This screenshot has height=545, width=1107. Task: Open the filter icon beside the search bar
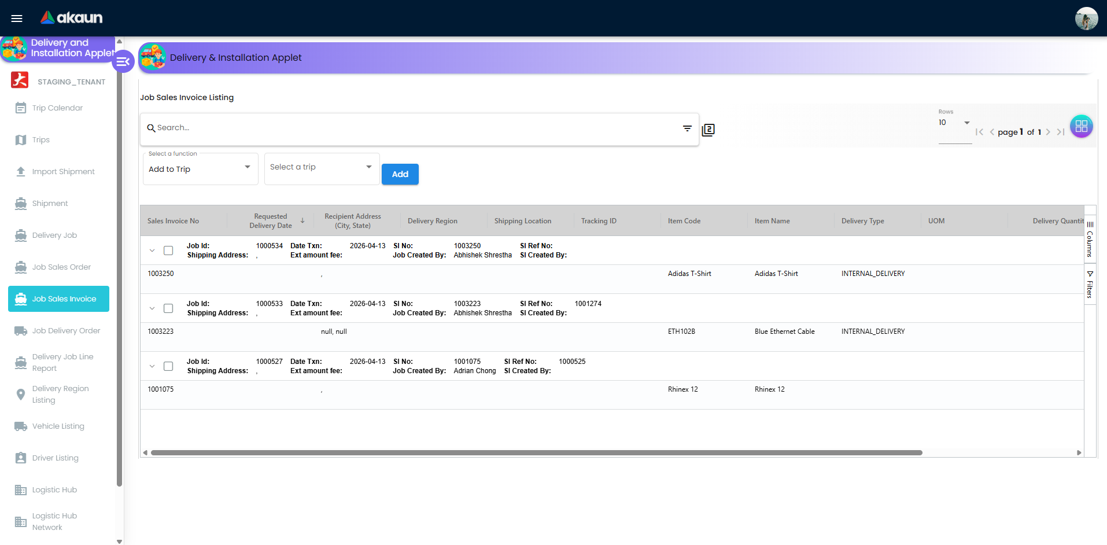[x=687, y=128]
